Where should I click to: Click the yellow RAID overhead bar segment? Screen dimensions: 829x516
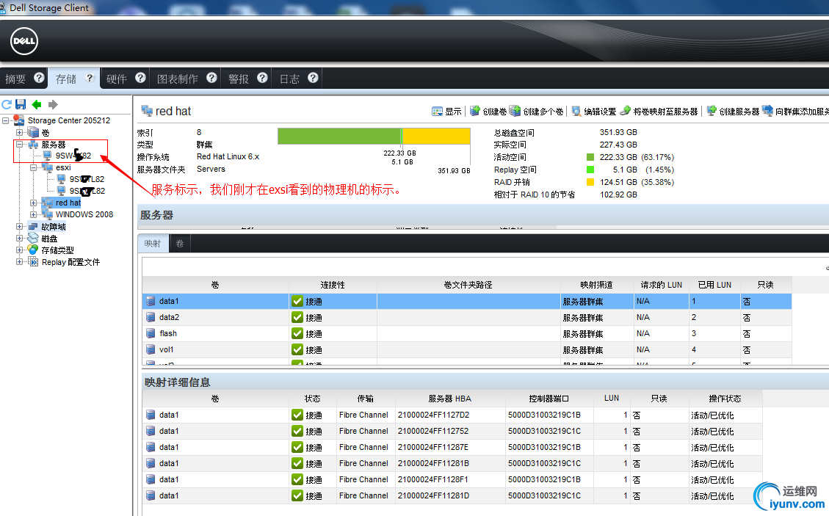click(437, 136)
